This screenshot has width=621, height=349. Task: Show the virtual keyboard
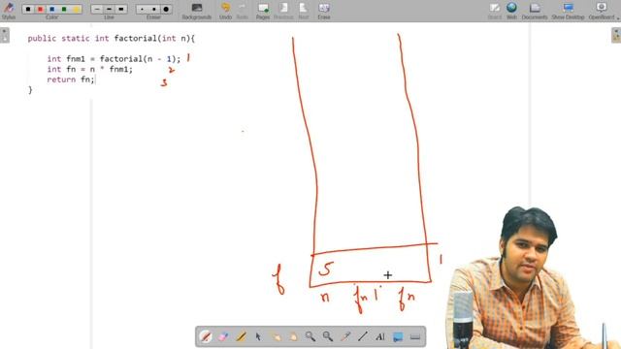click(415, 336)
